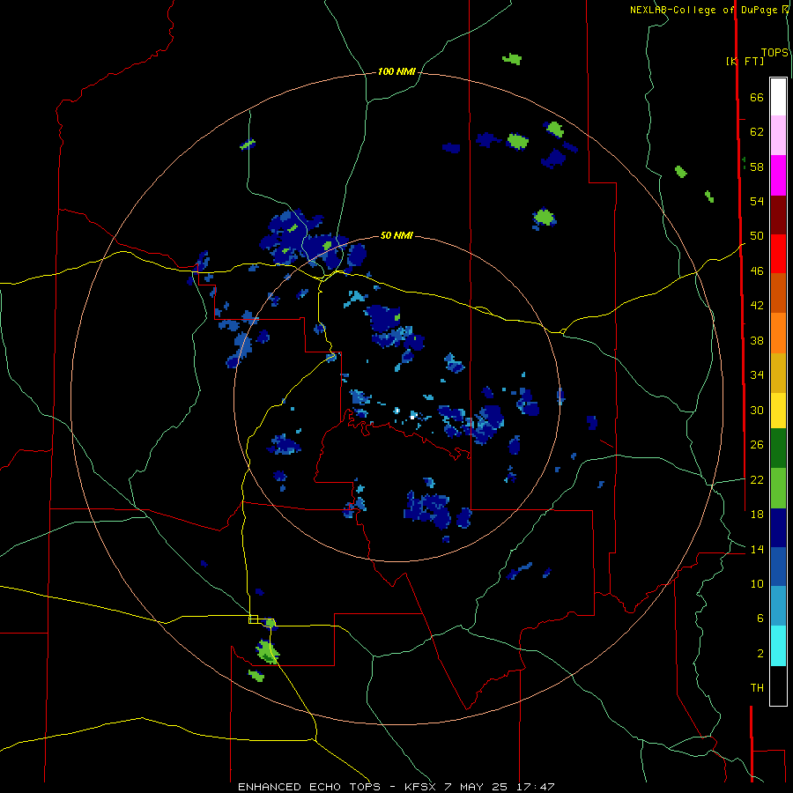Image resolution: width=793 pixels, height=793 pixels.
Task: Pick the bright yellow legend band
Action: (778, 410)
